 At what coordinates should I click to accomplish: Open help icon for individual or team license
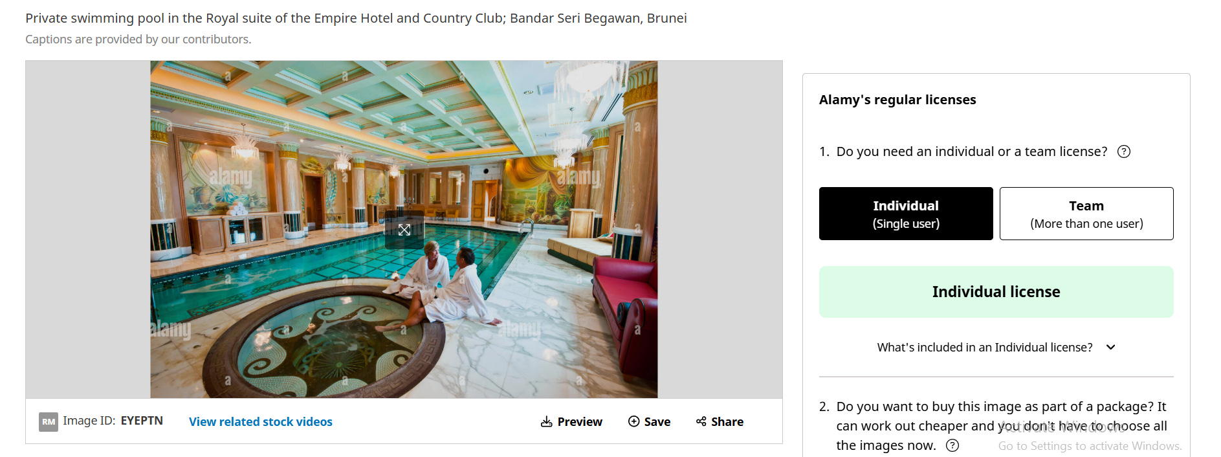1124,151
